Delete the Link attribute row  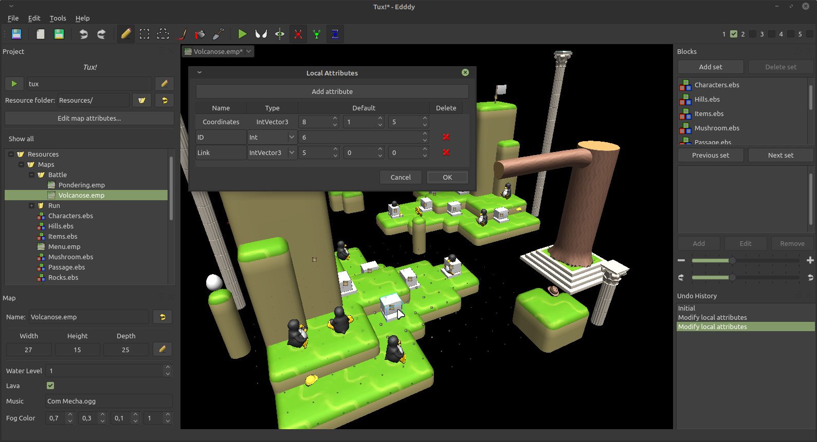pyautogui.click(x=446, y=152)
